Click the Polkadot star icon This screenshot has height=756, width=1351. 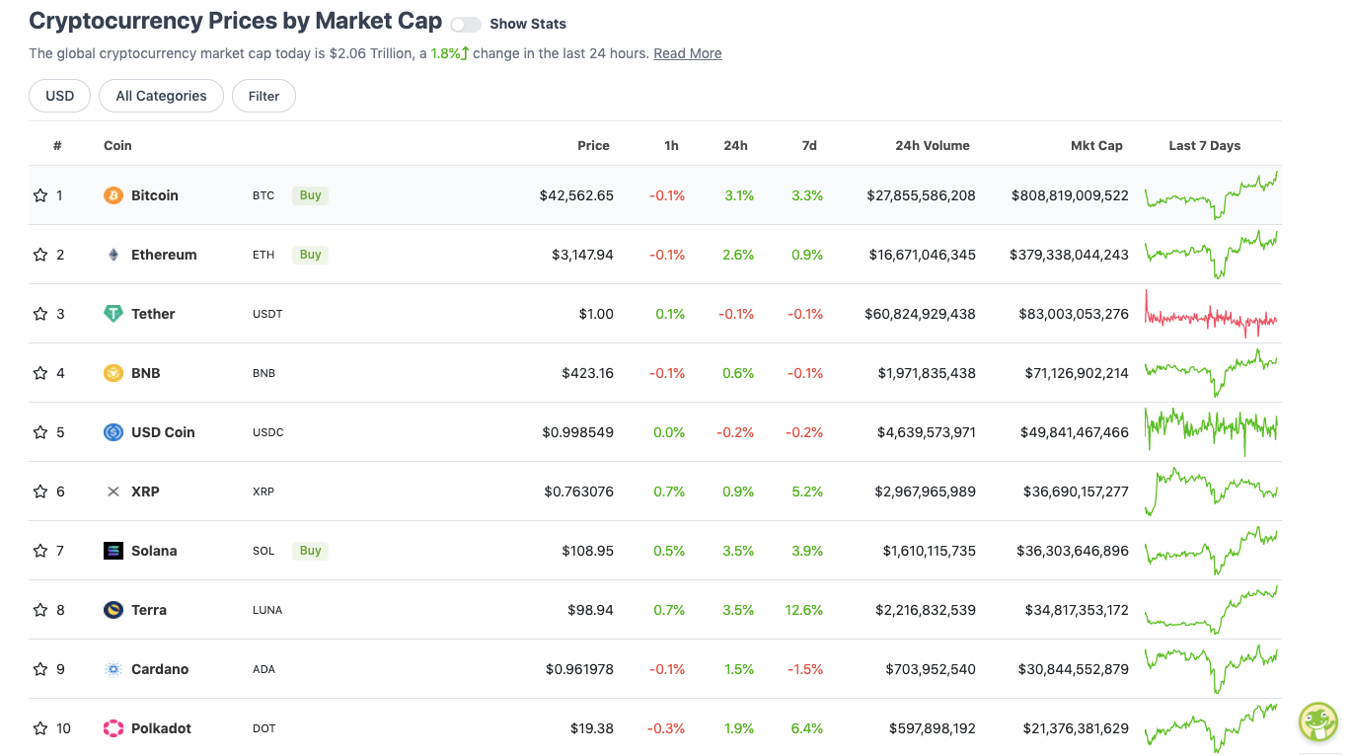coord(40,728)
